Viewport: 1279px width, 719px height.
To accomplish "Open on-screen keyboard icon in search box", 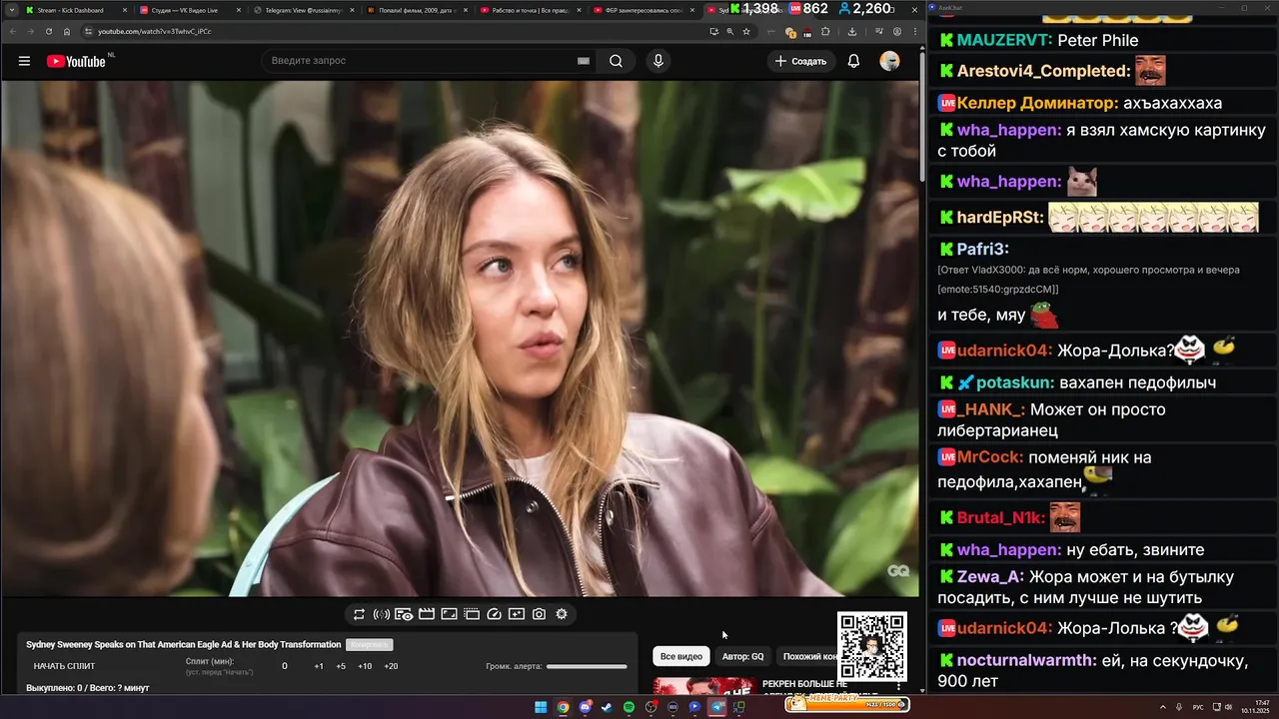I will [x=584, y=61].
